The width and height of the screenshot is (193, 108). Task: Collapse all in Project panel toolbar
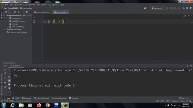pos(22,12)
